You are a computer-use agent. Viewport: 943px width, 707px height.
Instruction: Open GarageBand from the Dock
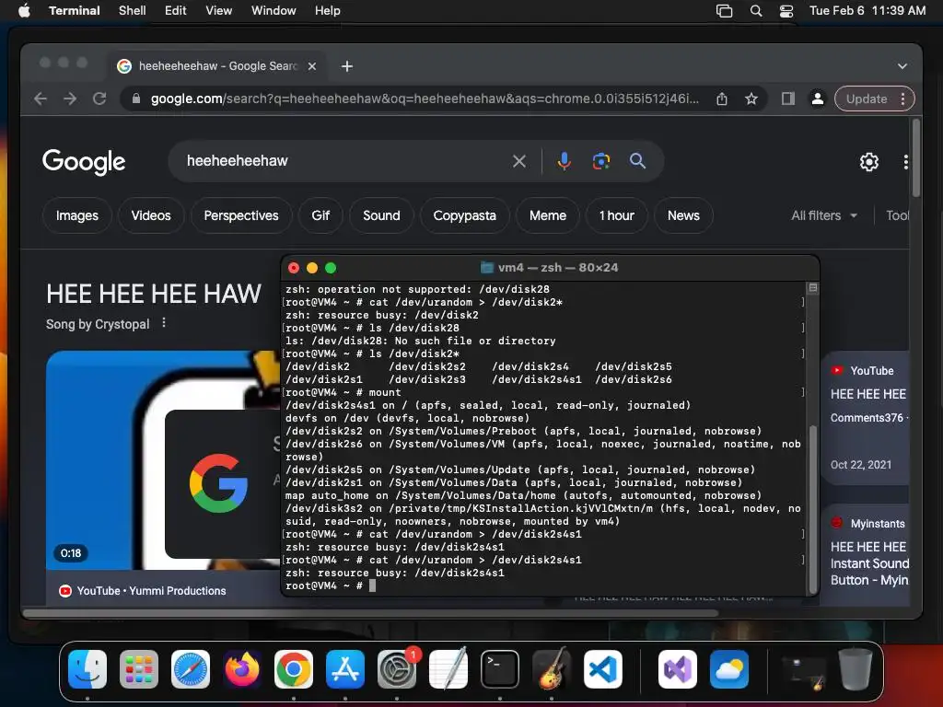552,668
